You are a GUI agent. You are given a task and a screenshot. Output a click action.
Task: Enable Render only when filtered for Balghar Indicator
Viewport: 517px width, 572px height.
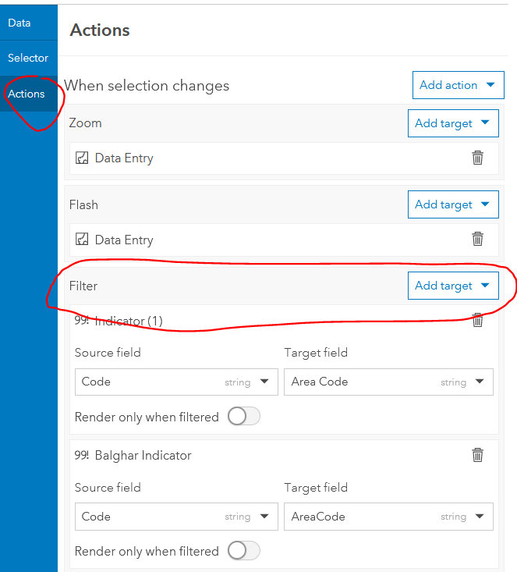(243, 551)
